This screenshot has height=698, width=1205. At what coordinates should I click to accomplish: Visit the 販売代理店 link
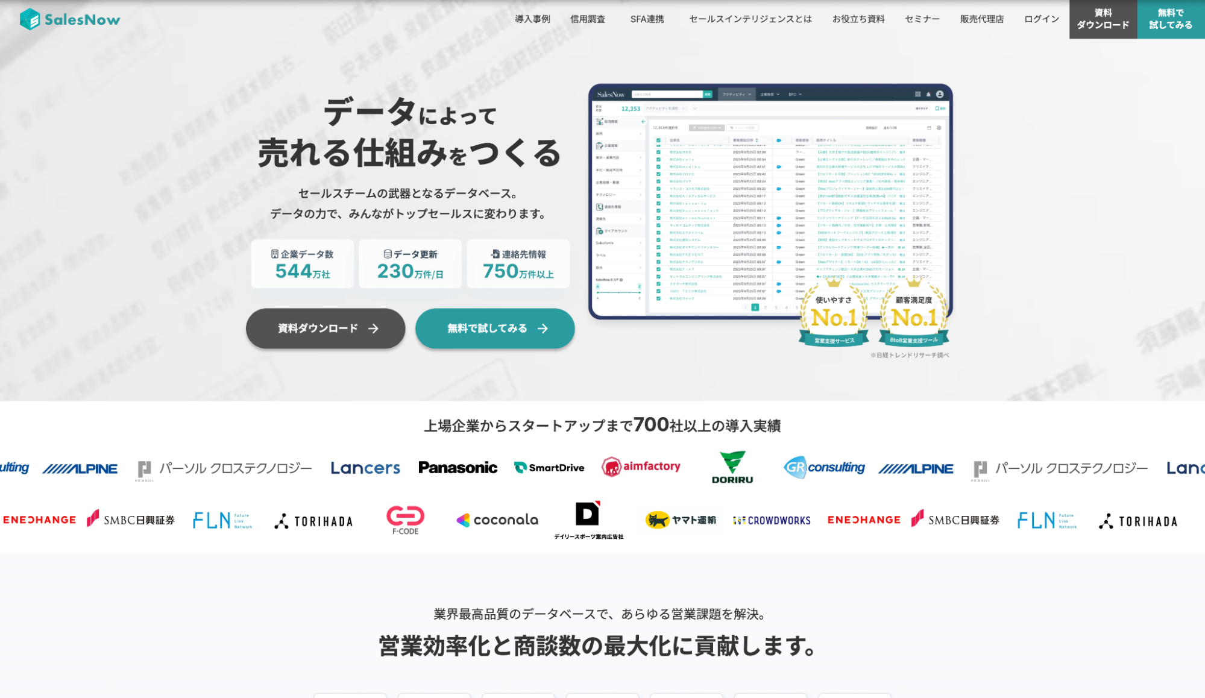982,19
